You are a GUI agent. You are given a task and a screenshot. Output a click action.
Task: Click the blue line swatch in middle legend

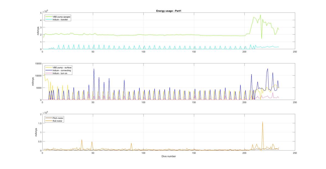(x=49, y=70)
